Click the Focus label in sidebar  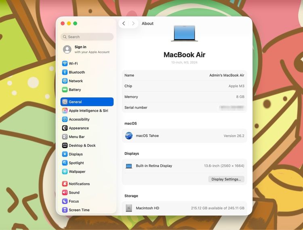[x=74, y=201]
